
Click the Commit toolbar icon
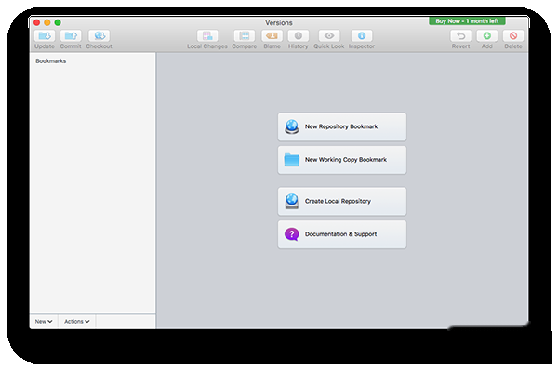(x=71, y=36)
